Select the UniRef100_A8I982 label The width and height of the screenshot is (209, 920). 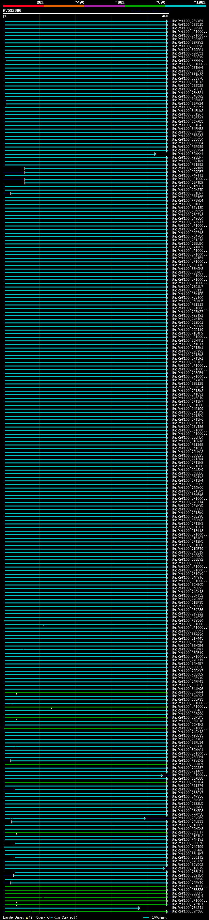(x=187, y=164)
